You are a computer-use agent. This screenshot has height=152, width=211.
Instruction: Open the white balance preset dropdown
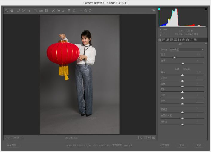coord(187,49)
